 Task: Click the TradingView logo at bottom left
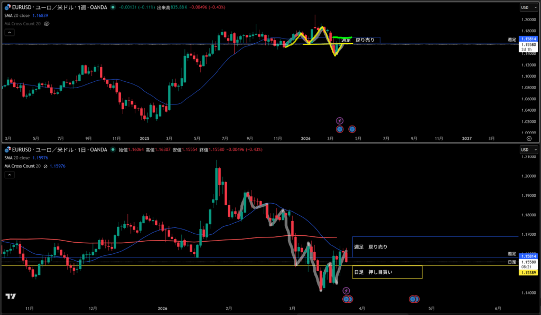pyautogui.click(x=10, y=297)
